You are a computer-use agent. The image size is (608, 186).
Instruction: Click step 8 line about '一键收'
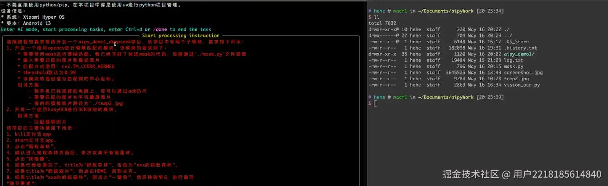coord(100,177)
